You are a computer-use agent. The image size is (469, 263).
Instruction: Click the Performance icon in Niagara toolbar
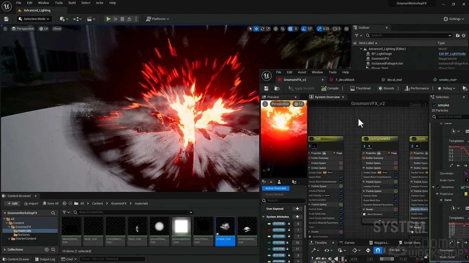coord(407,88)
